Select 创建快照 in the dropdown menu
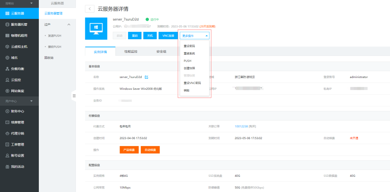 tap(189, 68)
